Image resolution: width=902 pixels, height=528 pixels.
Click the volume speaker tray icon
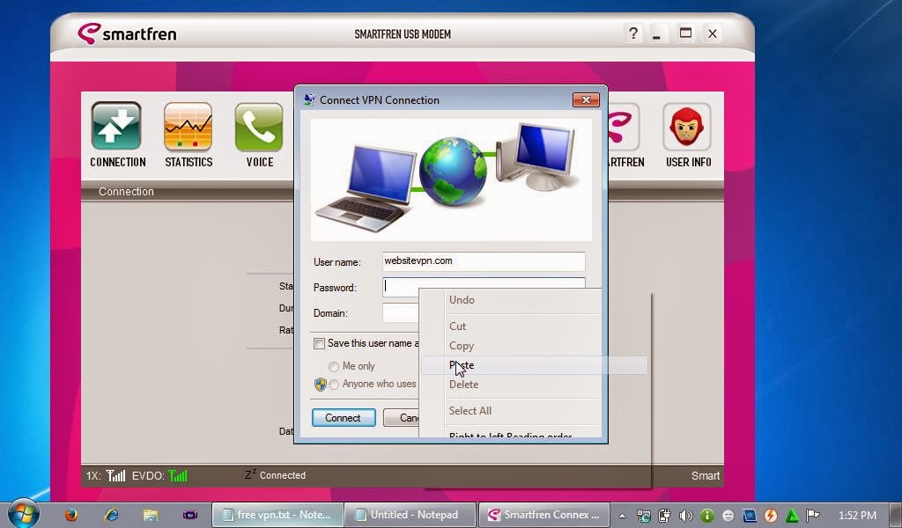(685, 516)
